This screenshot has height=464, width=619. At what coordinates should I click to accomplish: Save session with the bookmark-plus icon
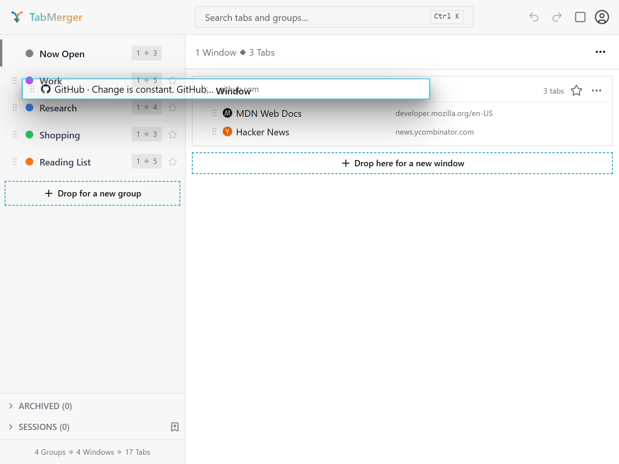click(x=175, y=427)
